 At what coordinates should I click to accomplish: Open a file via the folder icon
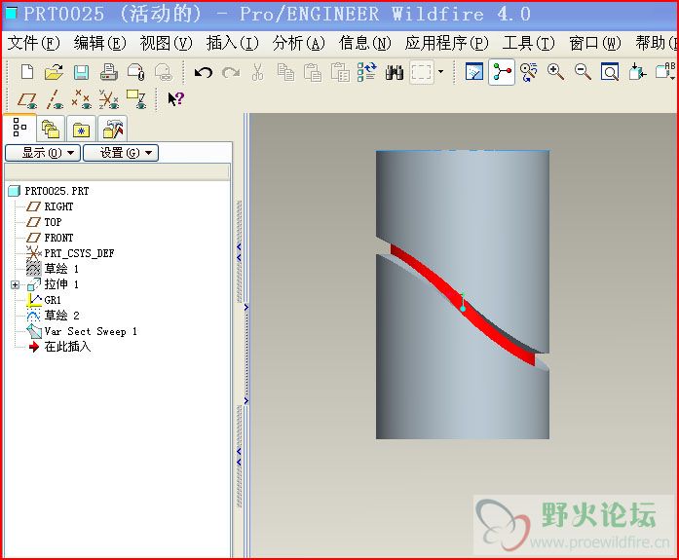[x=55, y=72]
